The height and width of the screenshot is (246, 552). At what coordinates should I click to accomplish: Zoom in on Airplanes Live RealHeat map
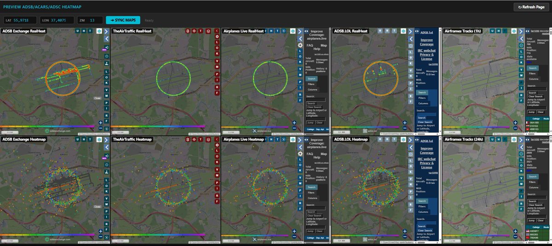294,123
